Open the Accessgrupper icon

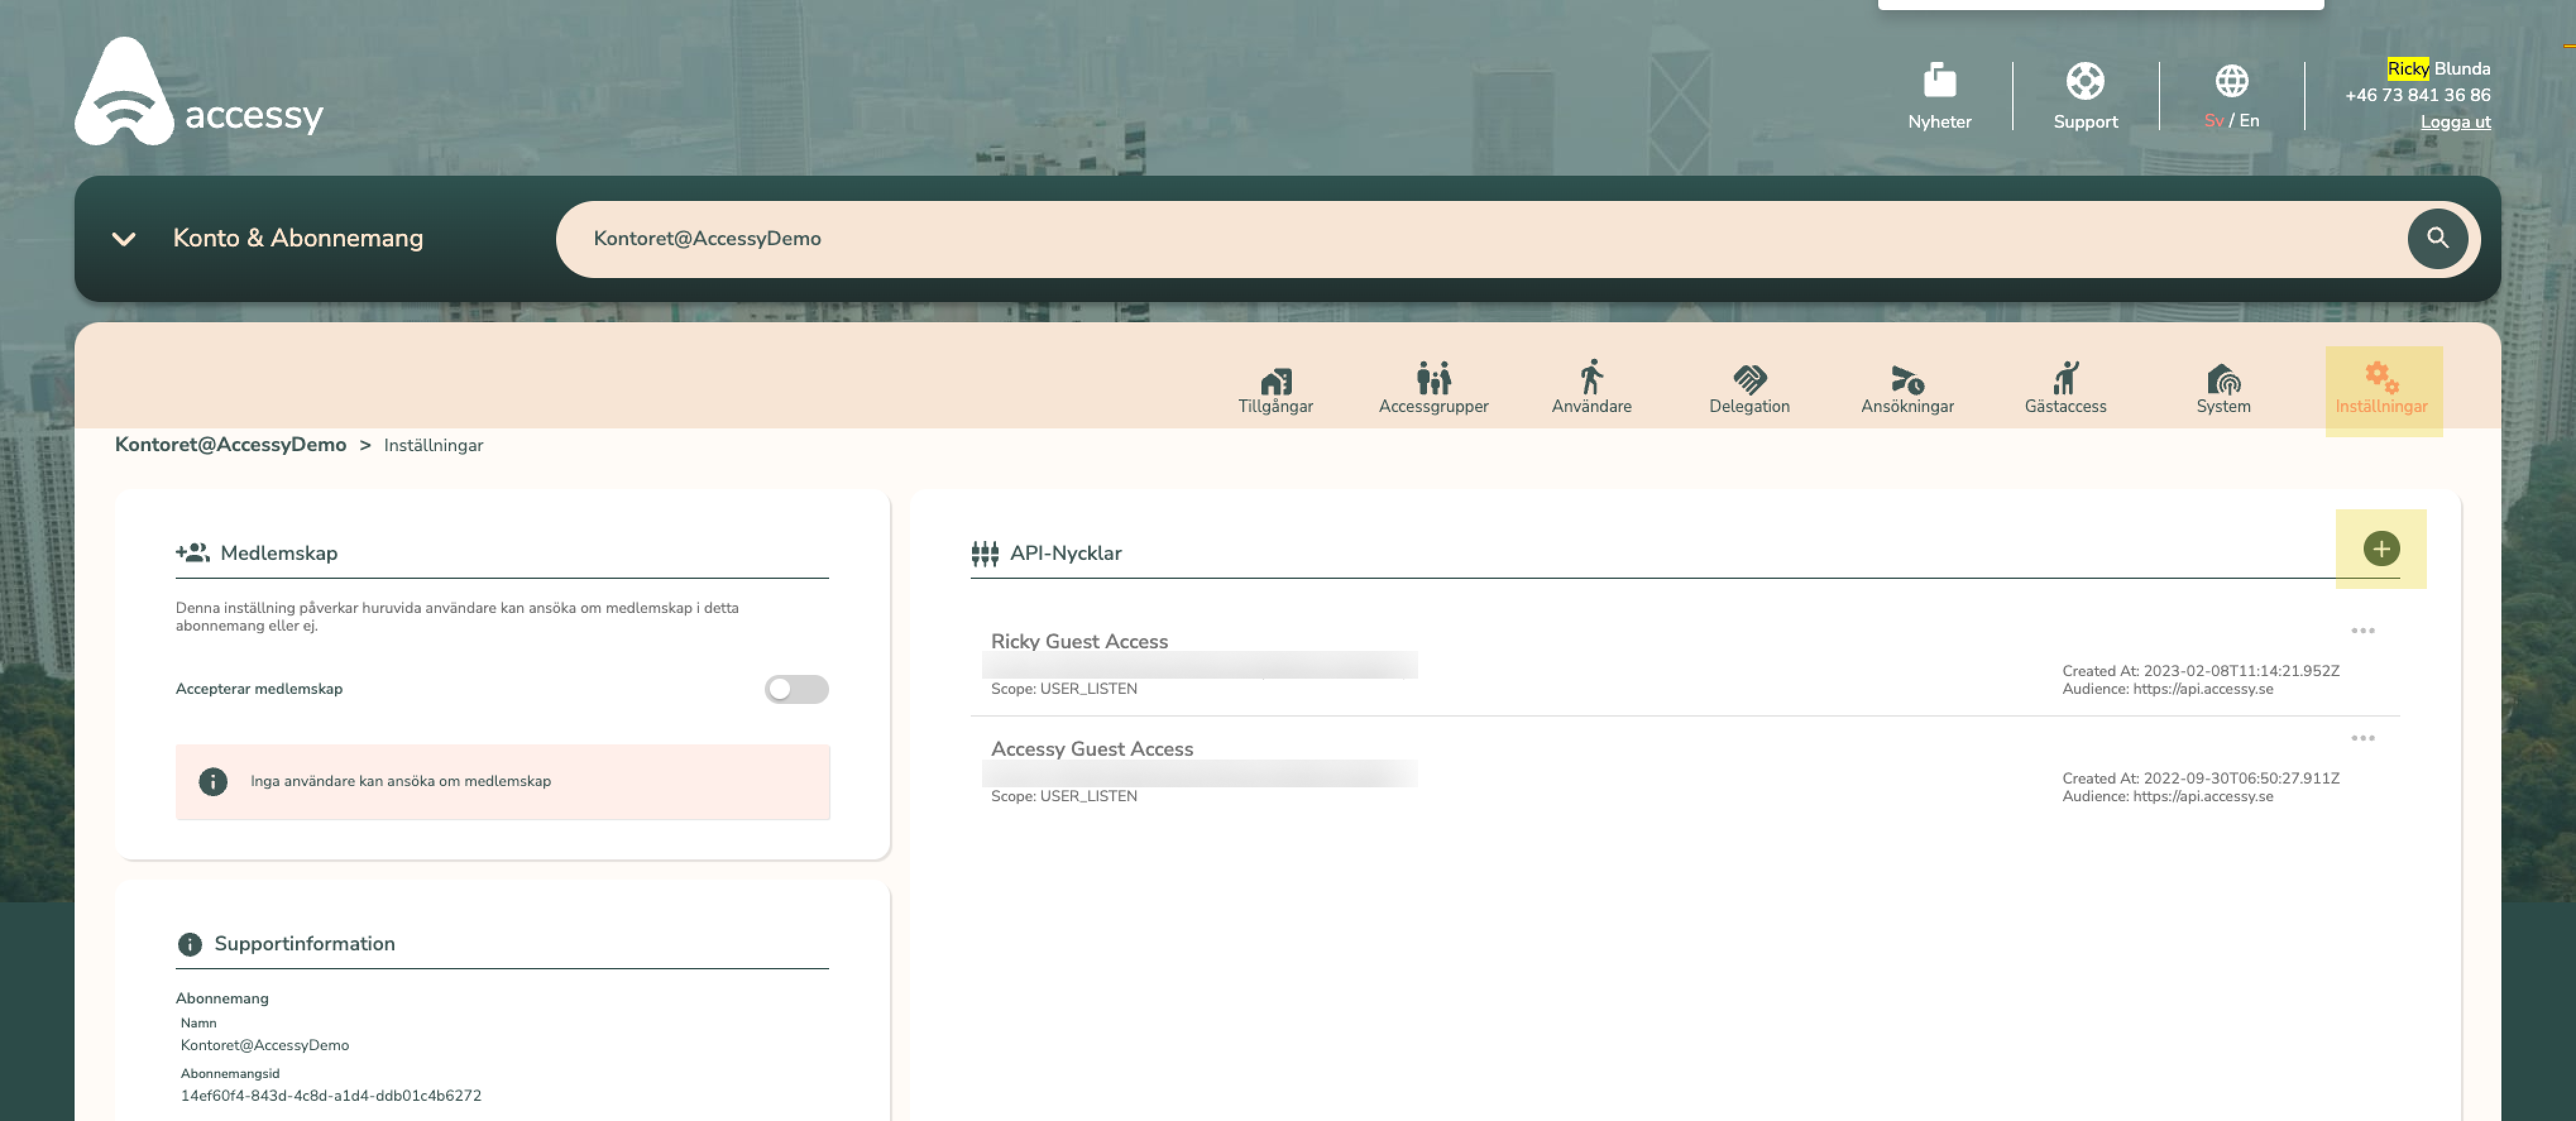tap(1433, 378)
